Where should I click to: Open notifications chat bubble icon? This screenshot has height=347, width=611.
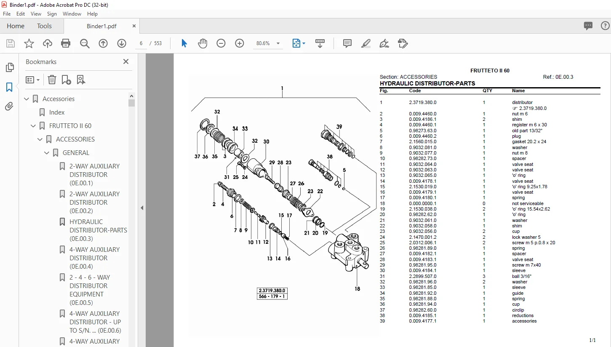click(x=588, y=26)
